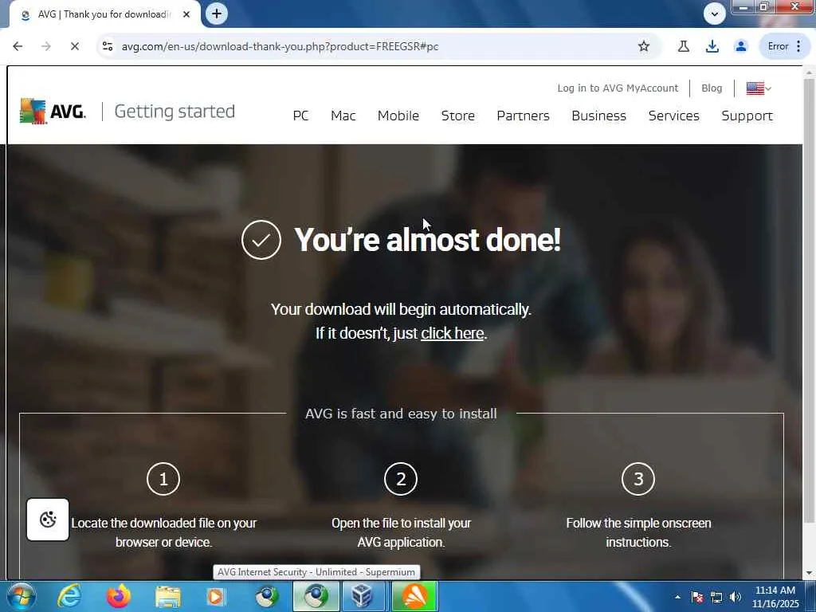Open Windows Media Player in taskbar
The width and height of the screenshot is (816, 612).
[216, 596]
